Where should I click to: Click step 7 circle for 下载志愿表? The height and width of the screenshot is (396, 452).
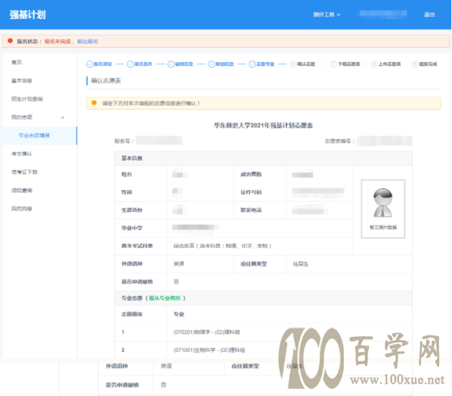334,64
